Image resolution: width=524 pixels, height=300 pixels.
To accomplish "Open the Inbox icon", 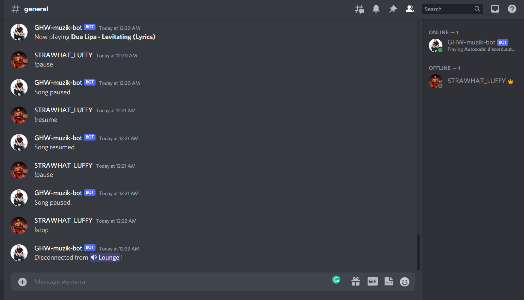I will click(495, 9).
